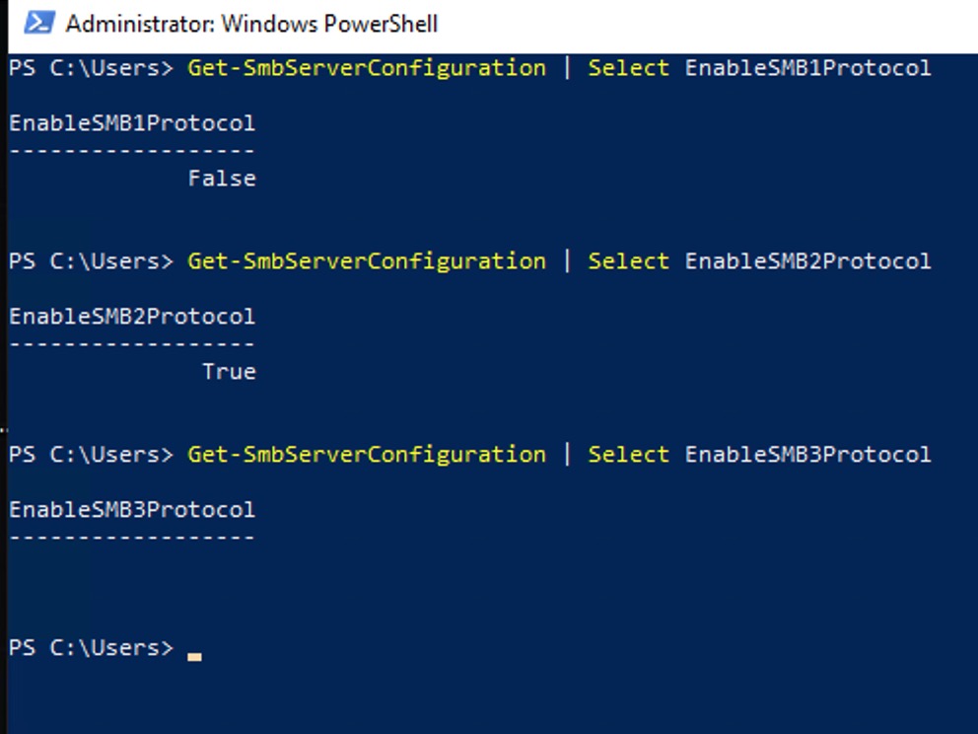This screenshot has height=734, width=978.
Task: Click the "Administrator: Windows PowerShell" window title
Action: click(x=251, y=24)
